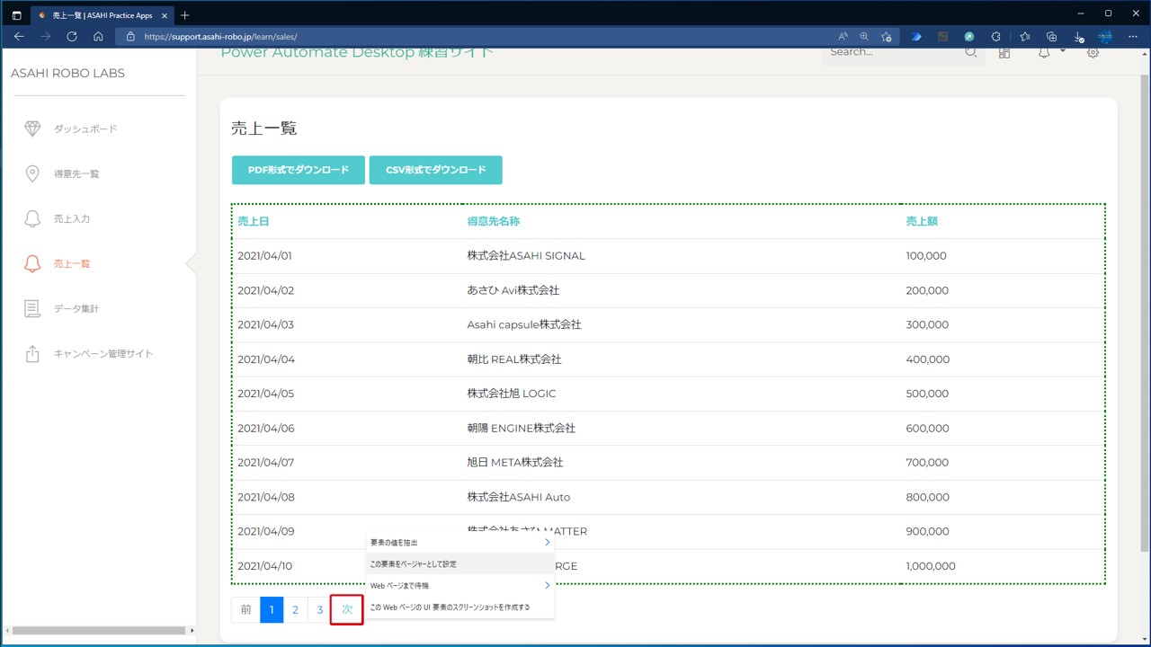Click the 700,000 amount cell

(x=927, y=463)
